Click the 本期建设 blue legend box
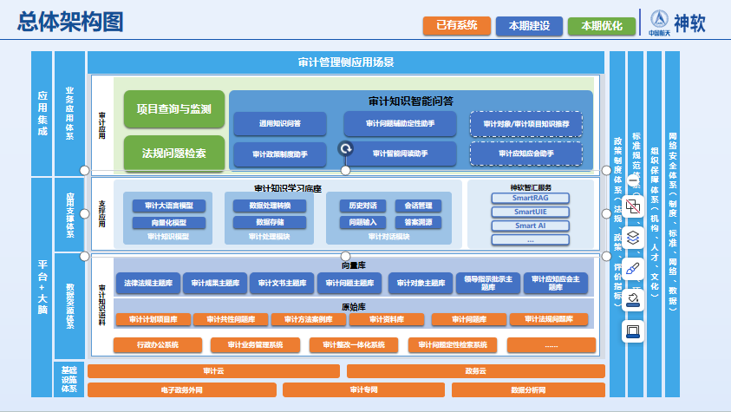This screenshot has width=731, height=412. pos(529,26)
